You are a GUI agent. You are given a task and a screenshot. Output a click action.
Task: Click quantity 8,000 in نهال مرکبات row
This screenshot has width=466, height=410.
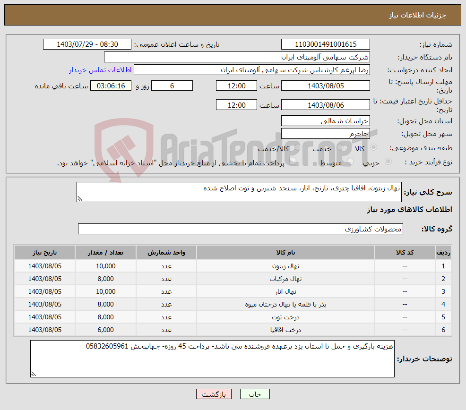(105, 279)
